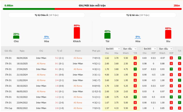
Task: Click green T/B badge in 01/10/2022 row
Action: [x=135, y=97]
